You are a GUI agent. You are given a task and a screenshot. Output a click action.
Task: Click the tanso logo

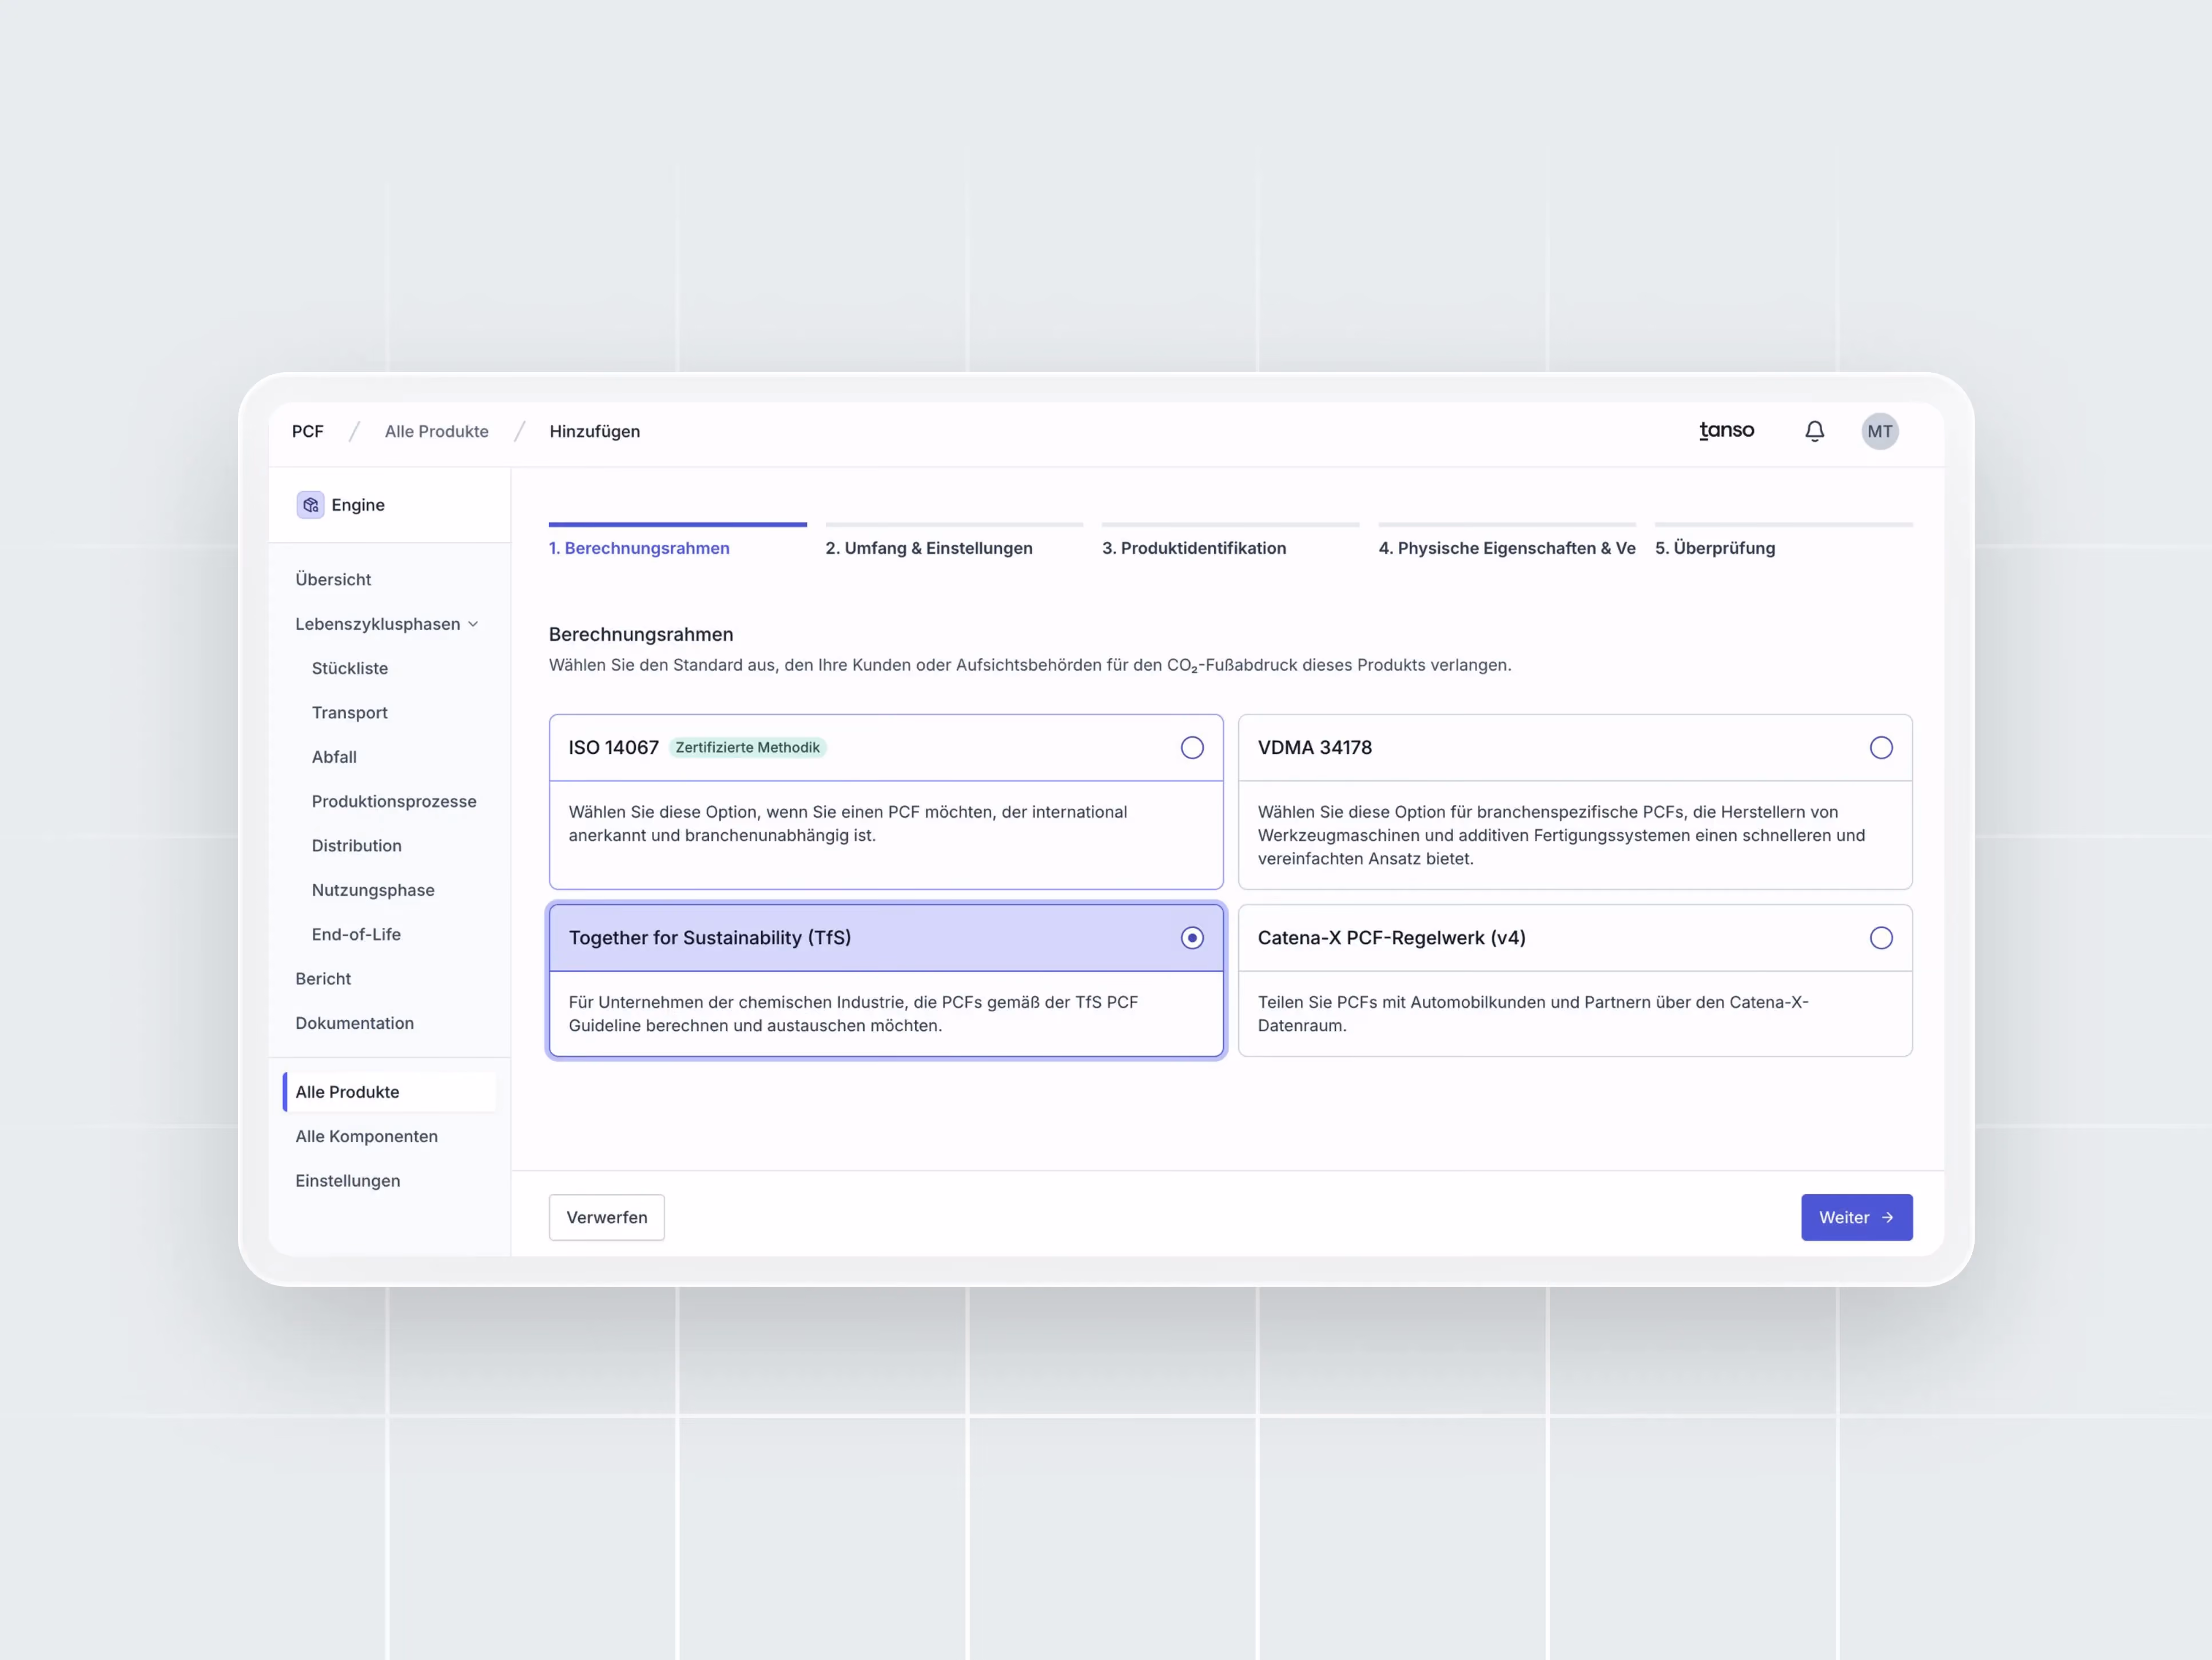click(1726, 431)
